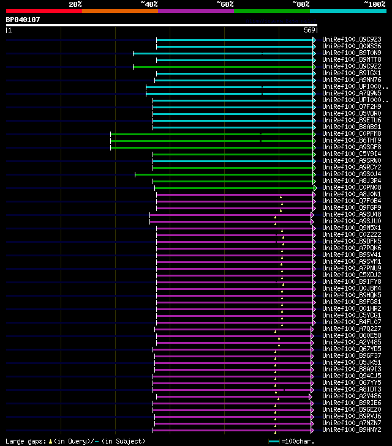Open hit UniRef100_Q9C9Z3

click(x=352, y=39)
